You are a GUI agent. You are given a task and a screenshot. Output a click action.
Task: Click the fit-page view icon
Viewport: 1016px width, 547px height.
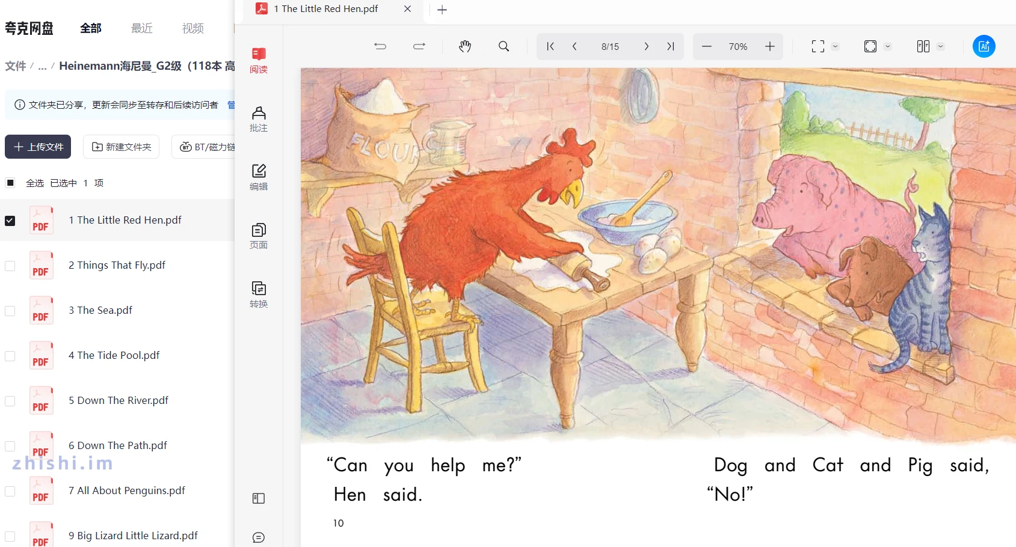(870, 46)
